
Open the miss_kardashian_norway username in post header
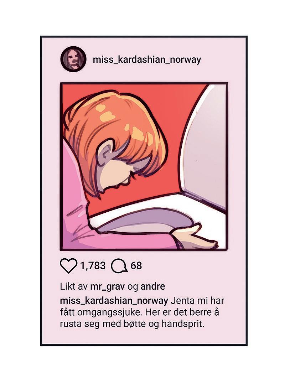(147, 59)
